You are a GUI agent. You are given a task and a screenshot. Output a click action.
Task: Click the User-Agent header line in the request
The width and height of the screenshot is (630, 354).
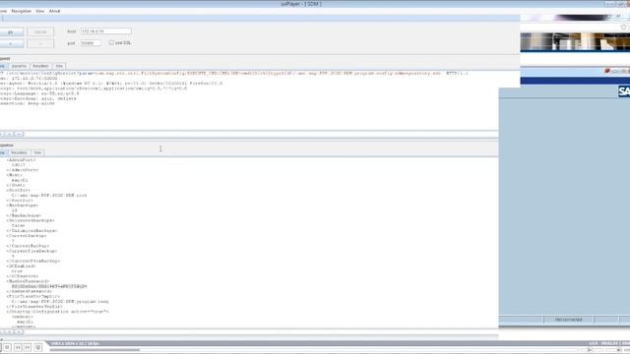pos(111,84)
